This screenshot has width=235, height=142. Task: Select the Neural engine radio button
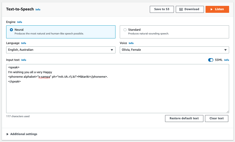click(x=12, y=30)
